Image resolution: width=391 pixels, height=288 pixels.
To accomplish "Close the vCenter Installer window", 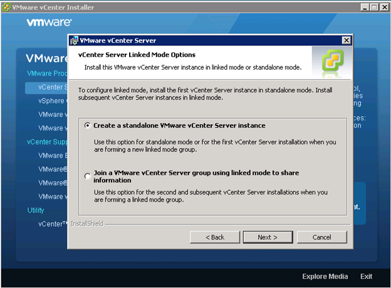I will point(384,8).
